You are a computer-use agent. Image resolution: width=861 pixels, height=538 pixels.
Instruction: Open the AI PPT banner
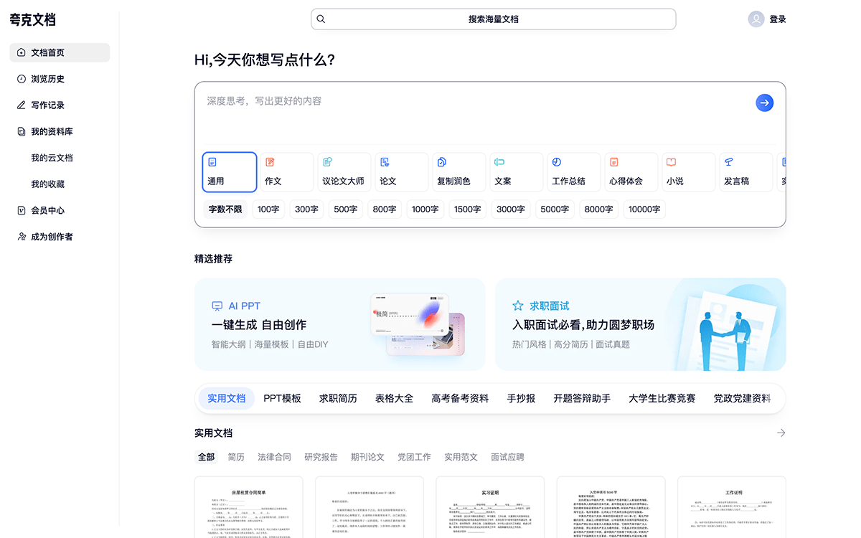click(x=339, y=324)
